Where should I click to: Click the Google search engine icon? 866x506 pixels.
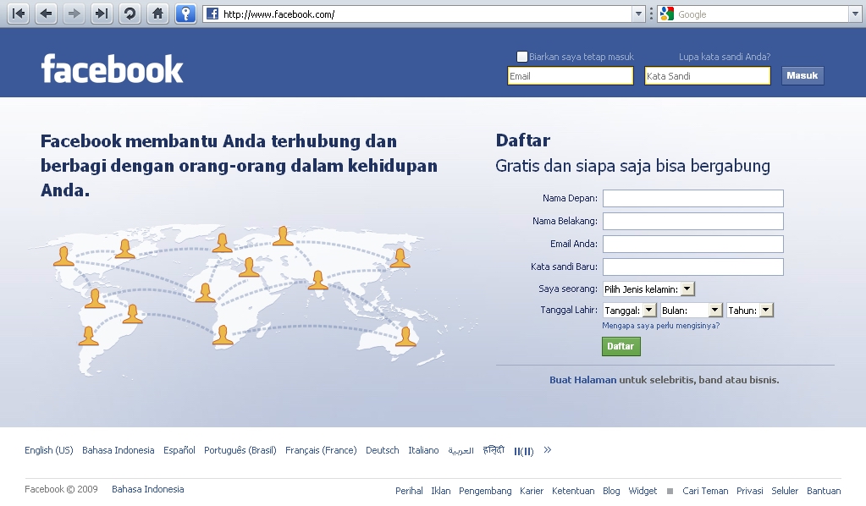(x=667, y=14)
